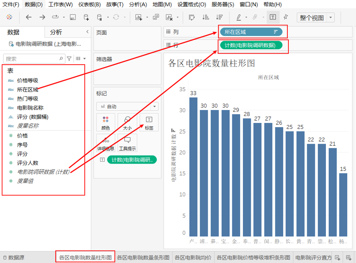Click the save icon in toolbar
The image size is (356, 263).
click(x=73, y=17)
